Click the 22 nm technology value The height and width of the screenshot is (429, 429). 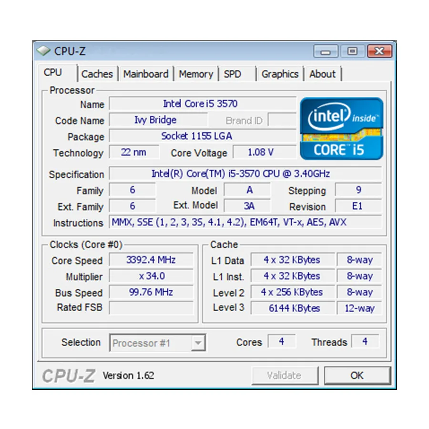134,152
